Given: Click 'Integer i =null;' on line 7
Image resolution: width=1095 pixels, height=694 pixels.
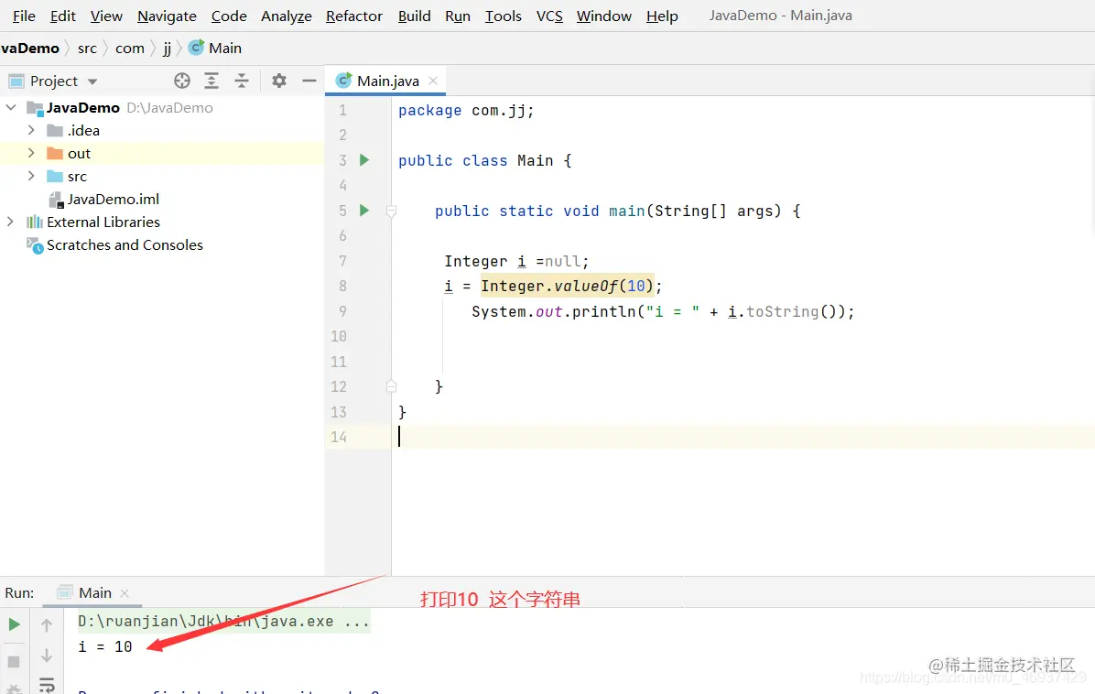Looking at the screenshot, I should click(x=516, y=261).
